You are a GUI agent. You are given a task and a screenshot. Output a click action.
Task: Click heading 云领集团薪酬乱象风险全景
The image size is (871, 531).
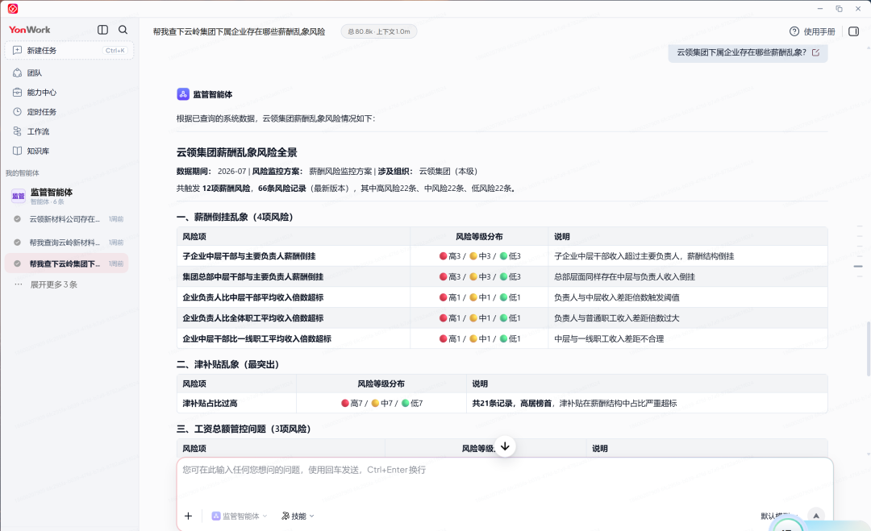pos(236,152)
